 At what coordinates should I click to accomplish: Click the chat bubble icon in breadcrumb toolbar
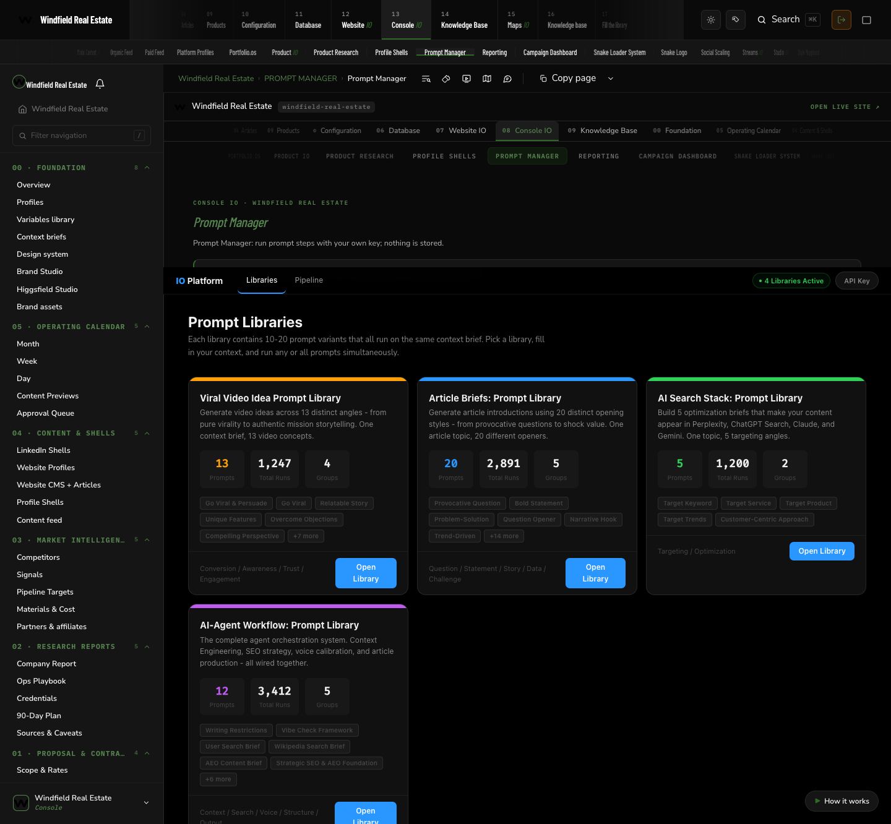(507, 79)
